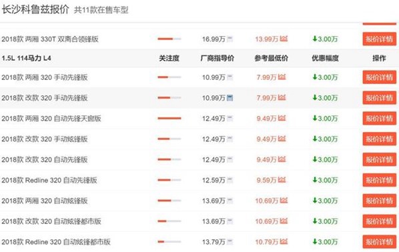Click 报价详情 button for 改款 320 自动先锋版
Viewport: 399px width, 252px height.
[380, 160]
